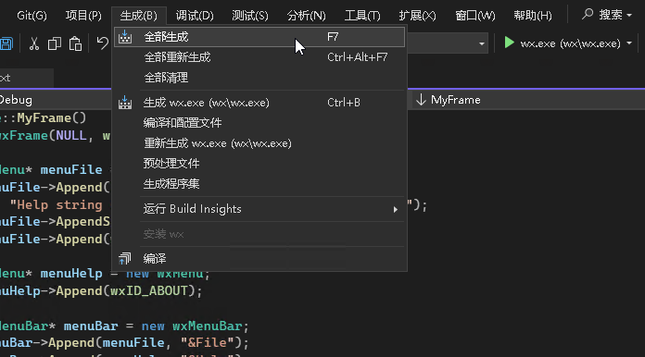Open the 帮助(H) menu
The width and height of the screenshot is (645, 357).
(533, 16)
